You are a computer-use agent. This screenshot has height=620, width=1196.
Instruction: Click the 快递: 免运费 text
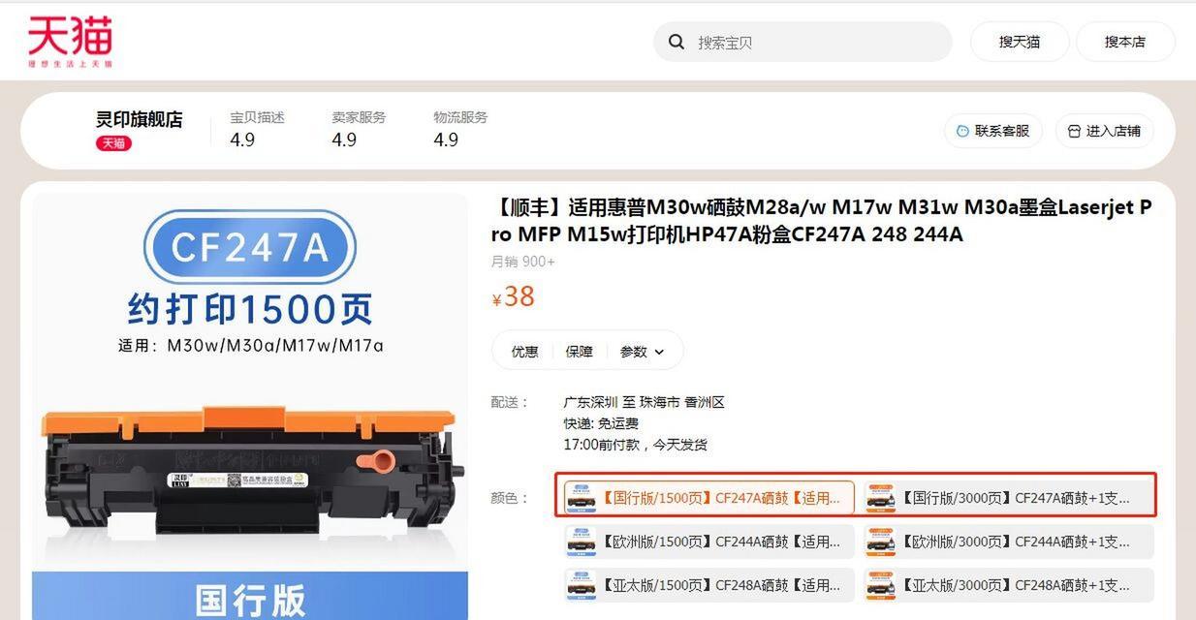[601, 423]
